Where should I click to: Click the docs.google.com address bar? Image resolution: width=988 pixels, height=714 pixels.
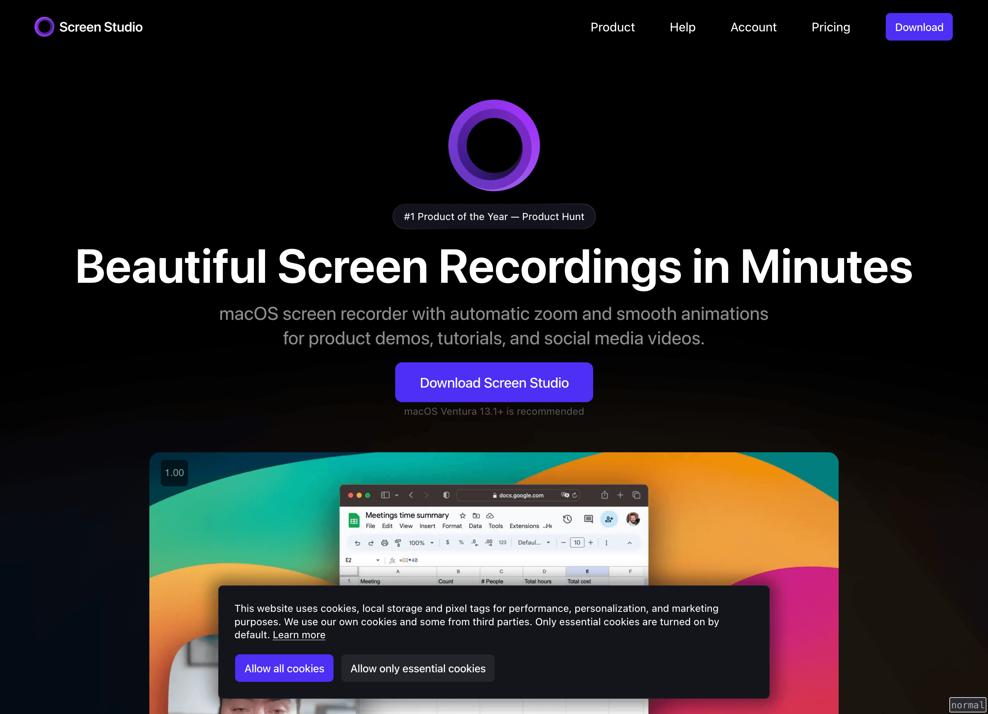518,495
